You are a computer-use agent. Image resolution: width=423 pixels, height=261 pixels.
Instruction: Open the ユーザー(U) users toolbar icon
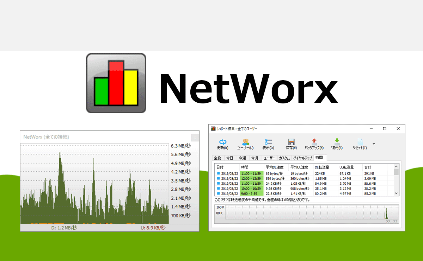[x=245, y=142]
